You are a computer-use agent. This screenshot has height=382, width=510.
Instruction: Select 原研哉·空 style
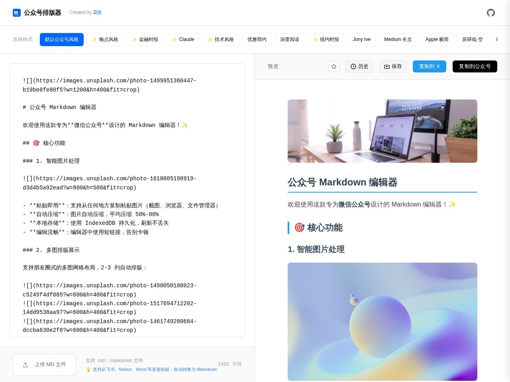pos(473,39)
